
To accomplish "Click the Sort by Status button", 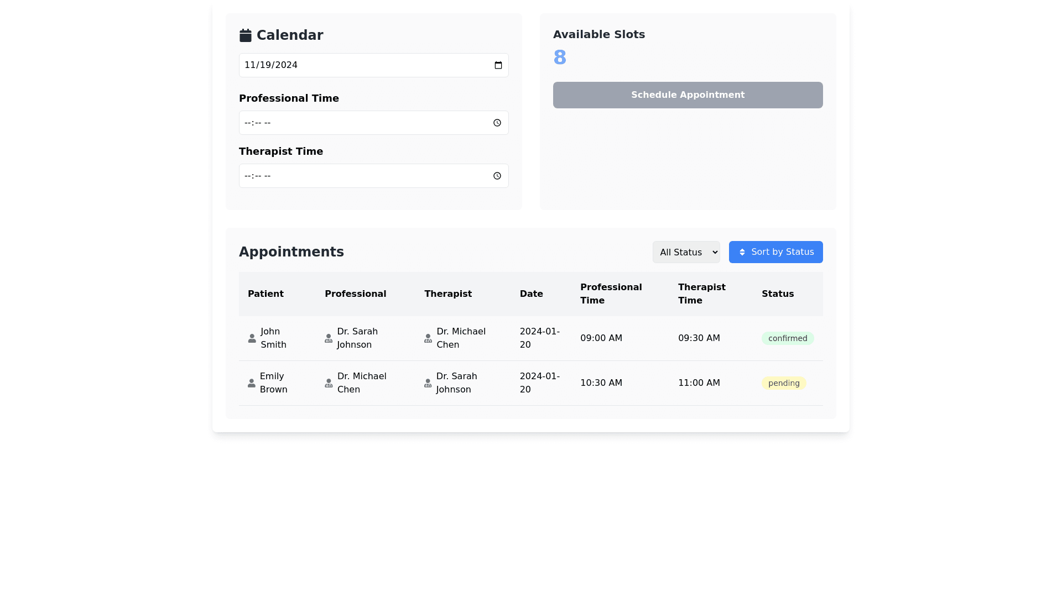I will click(776, 252).
